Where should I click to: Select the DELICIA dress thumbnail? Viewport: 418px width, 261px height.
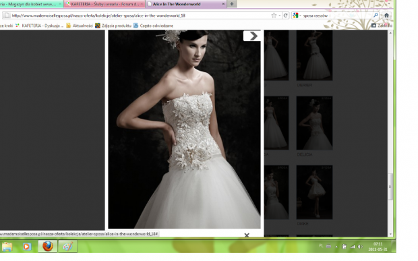(x=314, y=123)
